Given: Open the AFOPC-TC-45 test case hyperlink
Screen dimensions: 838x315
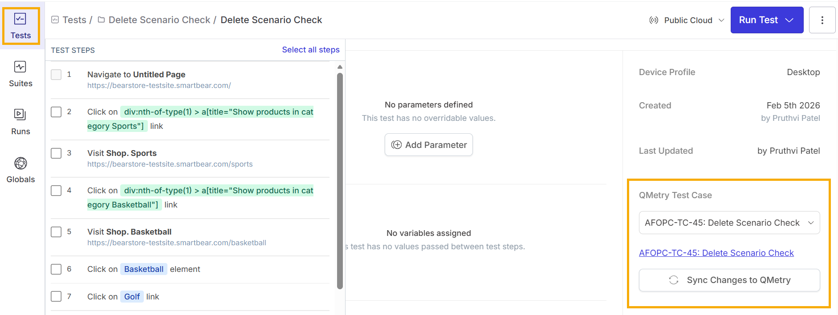Looking at the screenshot, I should pyautogui.click(x=716, y=253).
